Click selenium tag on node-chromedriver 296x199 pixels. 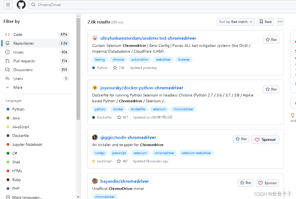pos(140,153)
